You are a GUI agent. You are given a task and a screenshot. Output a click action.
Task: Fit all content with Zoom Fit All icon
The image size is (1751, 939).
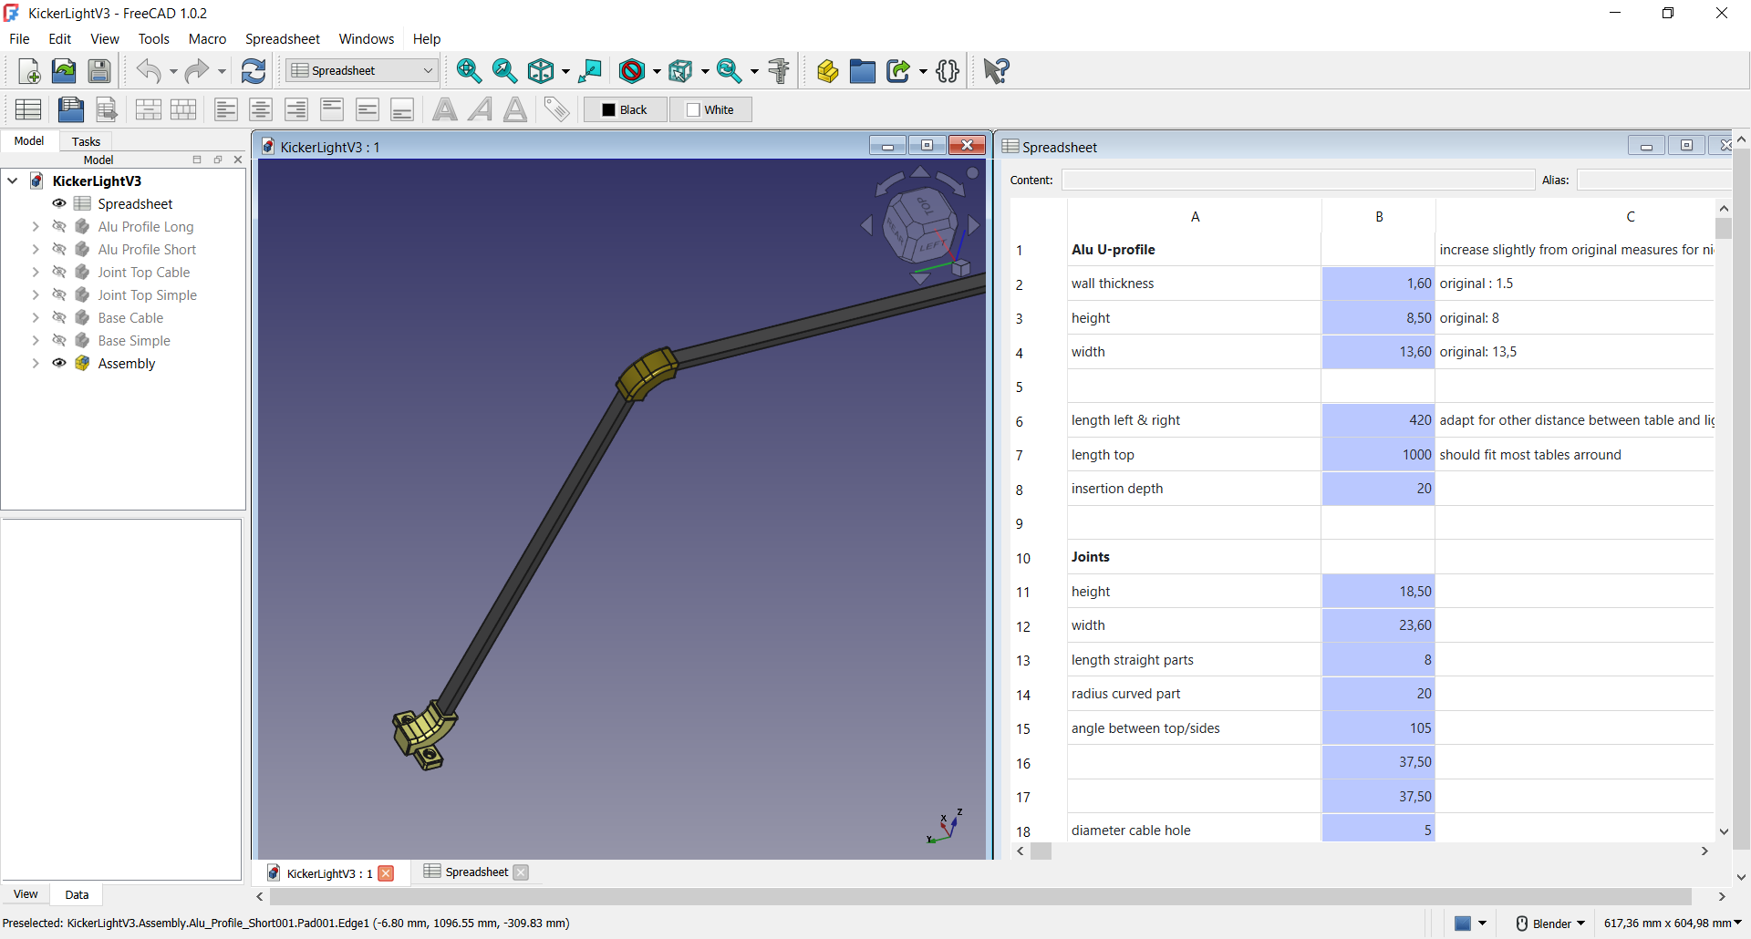tap(470, 71)
